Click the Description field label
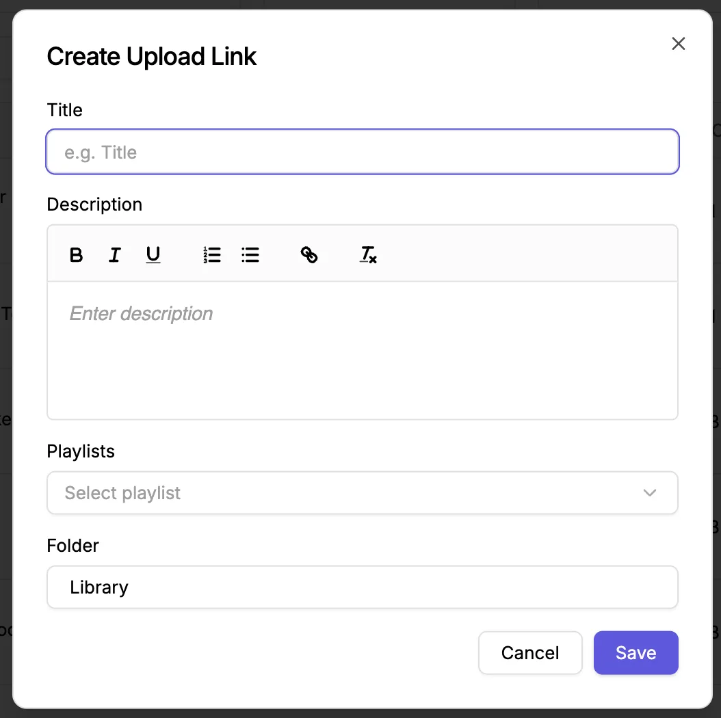721x718 pixels. pos(94,204)
